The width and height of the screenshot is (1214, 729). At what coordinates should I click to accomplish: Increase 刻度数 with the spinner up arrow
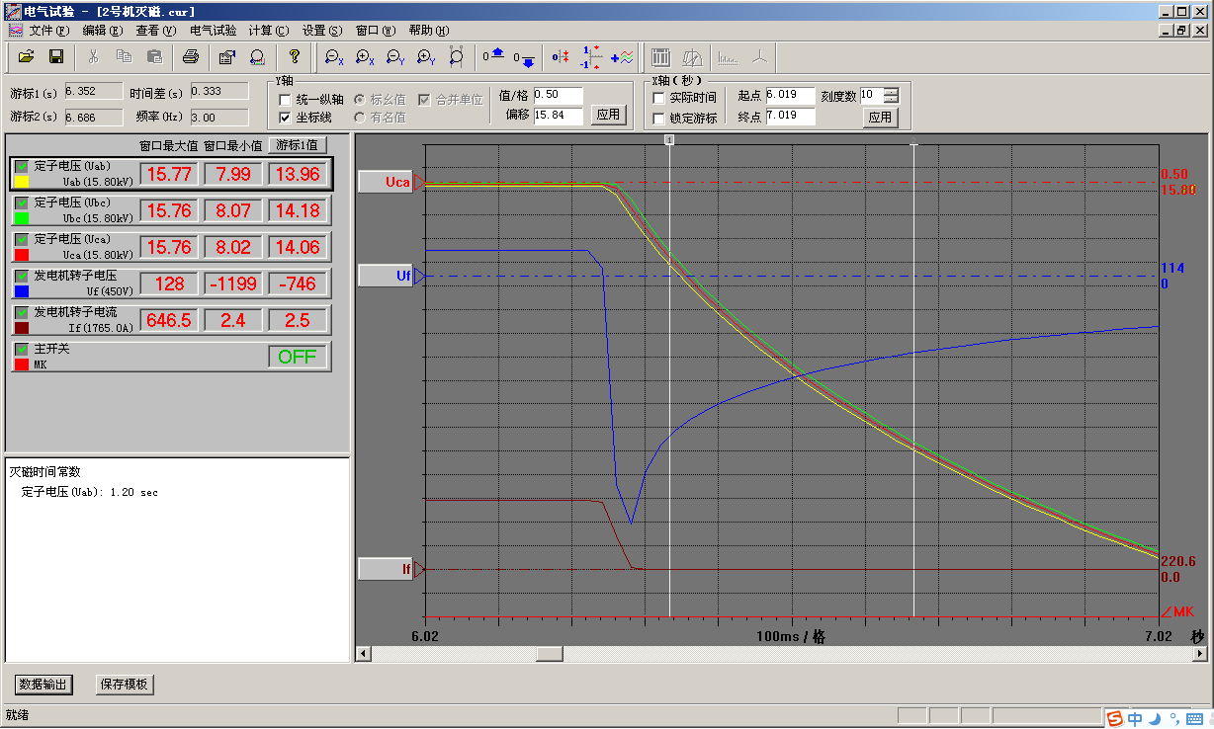892,92
